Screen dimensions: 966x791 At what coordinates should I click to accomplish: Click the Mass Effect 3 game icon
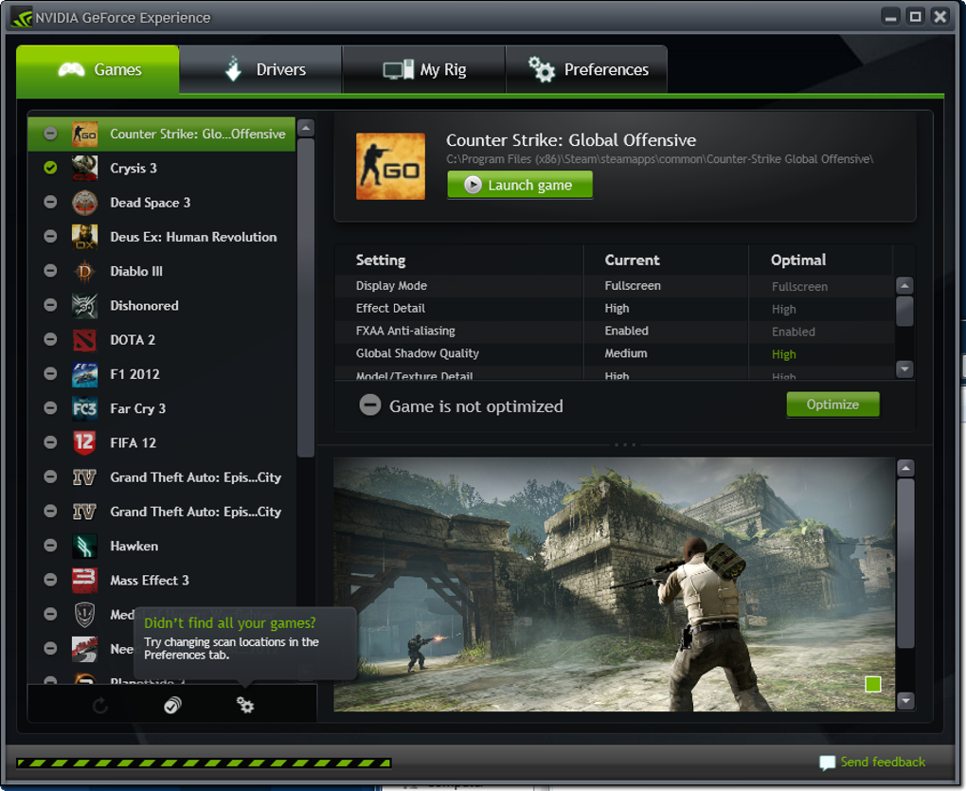click(x=85, y=581)
